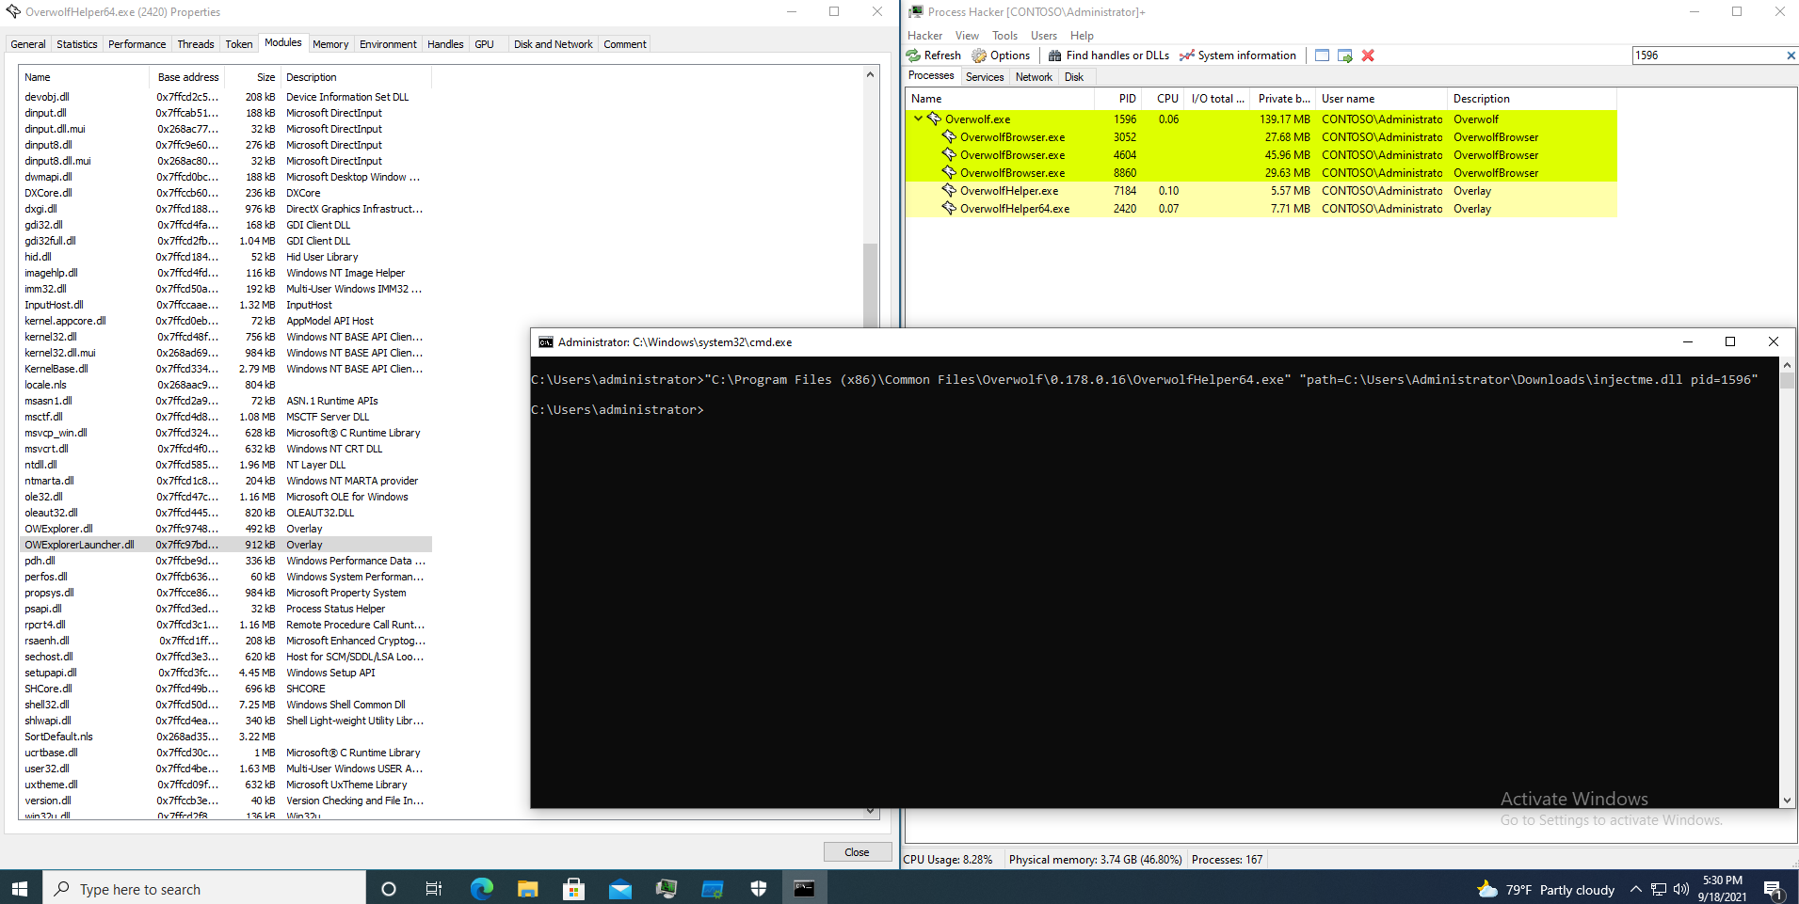
Task: Open Microsoft Store from taskbar
Action: tap(573, 888)
